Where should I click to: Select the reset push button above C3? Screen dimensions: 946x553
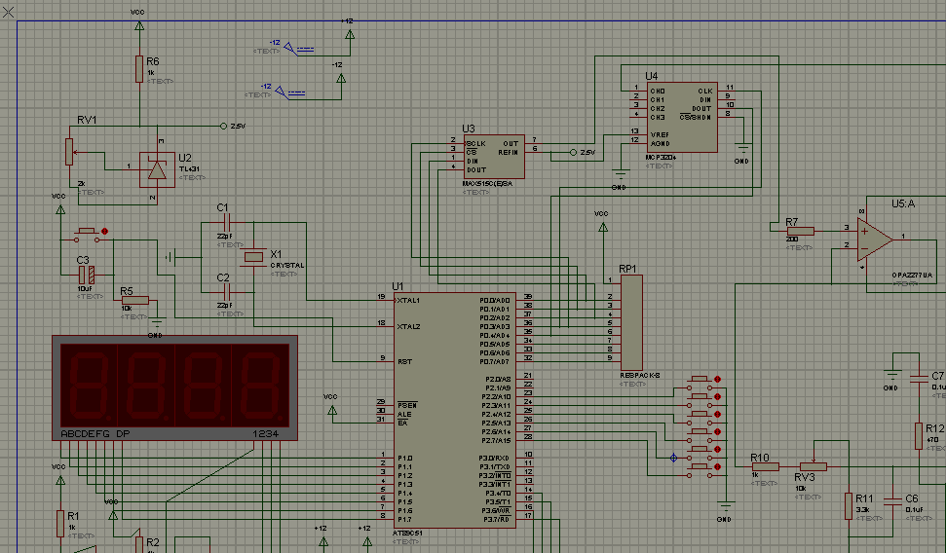[87, 235]
